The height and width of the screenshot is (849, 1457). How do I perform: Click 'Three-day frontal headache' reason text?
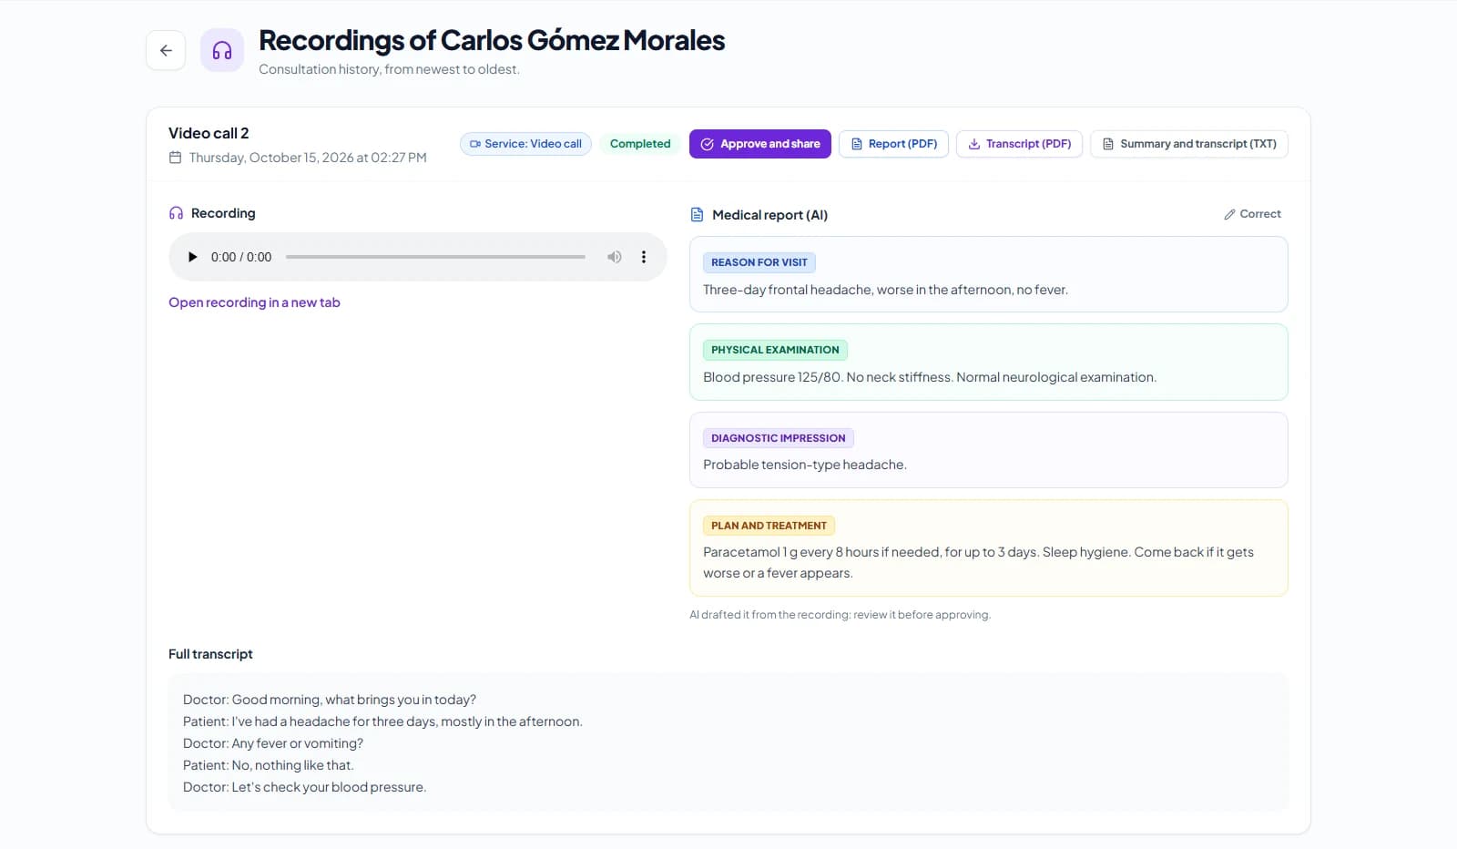click(x=885, y=290)
